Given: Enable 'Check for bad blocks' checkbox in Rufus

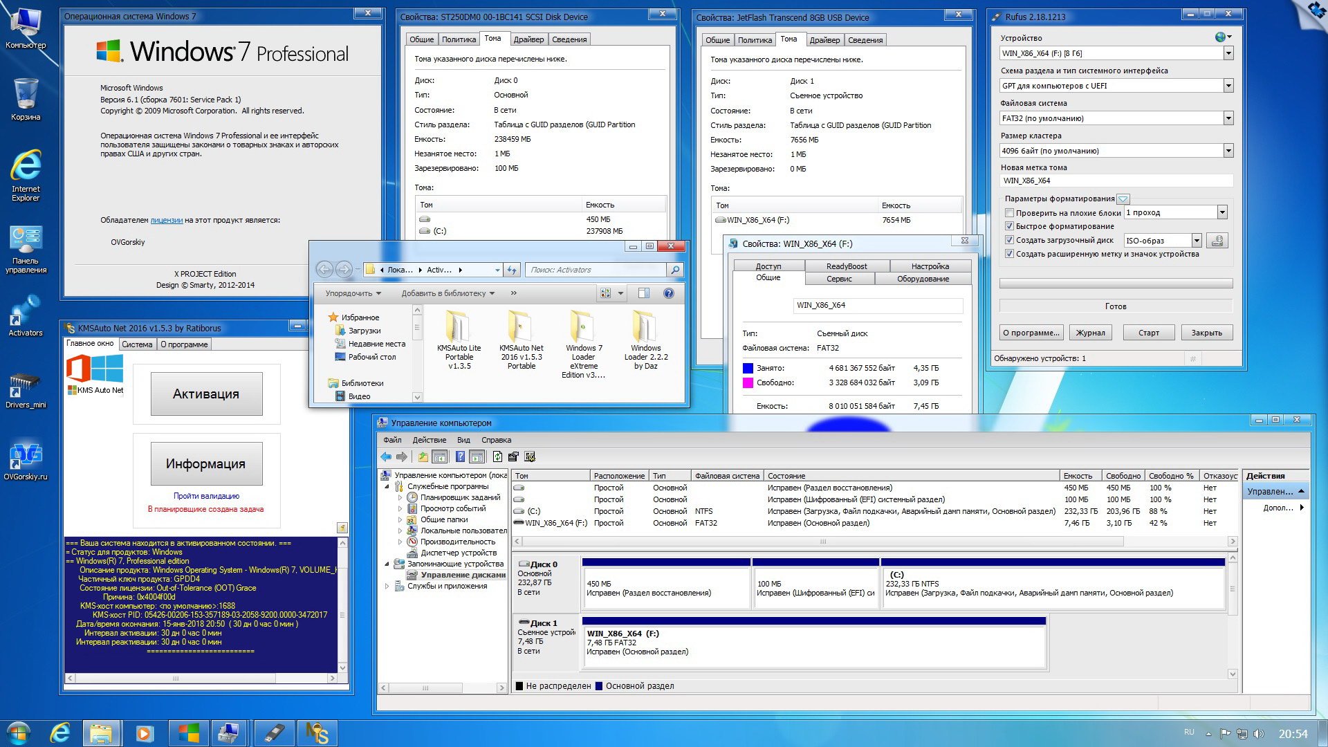Looking at the screenshot, I should click(x=1009, y=213).
